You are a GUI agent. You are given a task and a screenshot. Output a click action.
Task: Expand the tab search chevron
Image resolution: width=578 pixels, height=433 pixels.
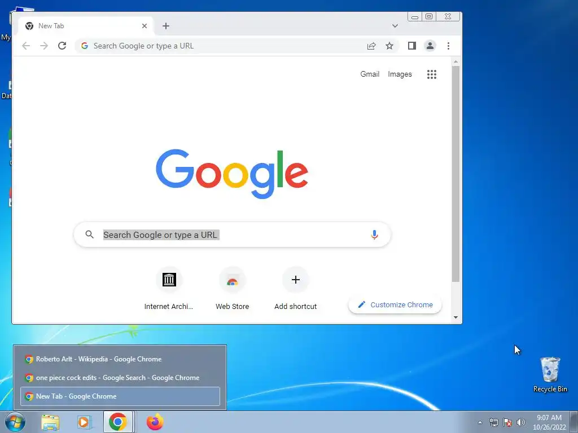point(395,26)
